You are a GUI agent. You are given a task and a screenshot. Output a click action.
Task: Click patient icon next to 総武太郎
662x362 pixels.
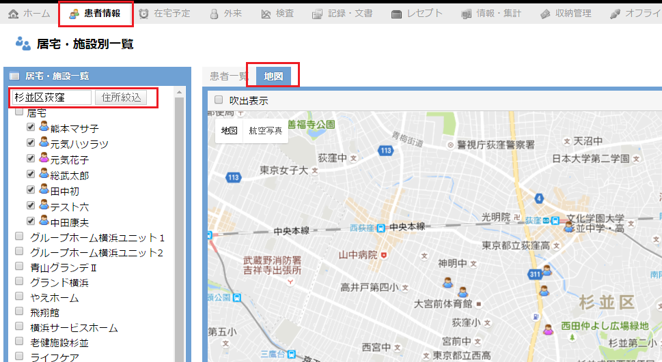tap(44, 172)
